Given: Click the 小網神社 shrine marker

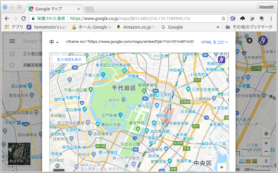Looking at the screenshot, I should coord(214,98).
